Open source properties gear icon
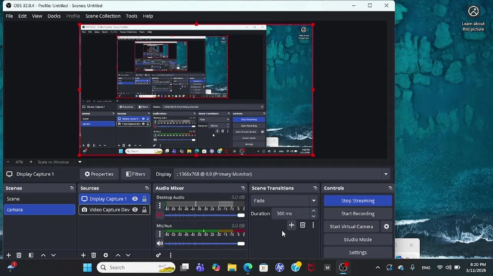This screenshot has width=493, height=276. coord(106,255)
